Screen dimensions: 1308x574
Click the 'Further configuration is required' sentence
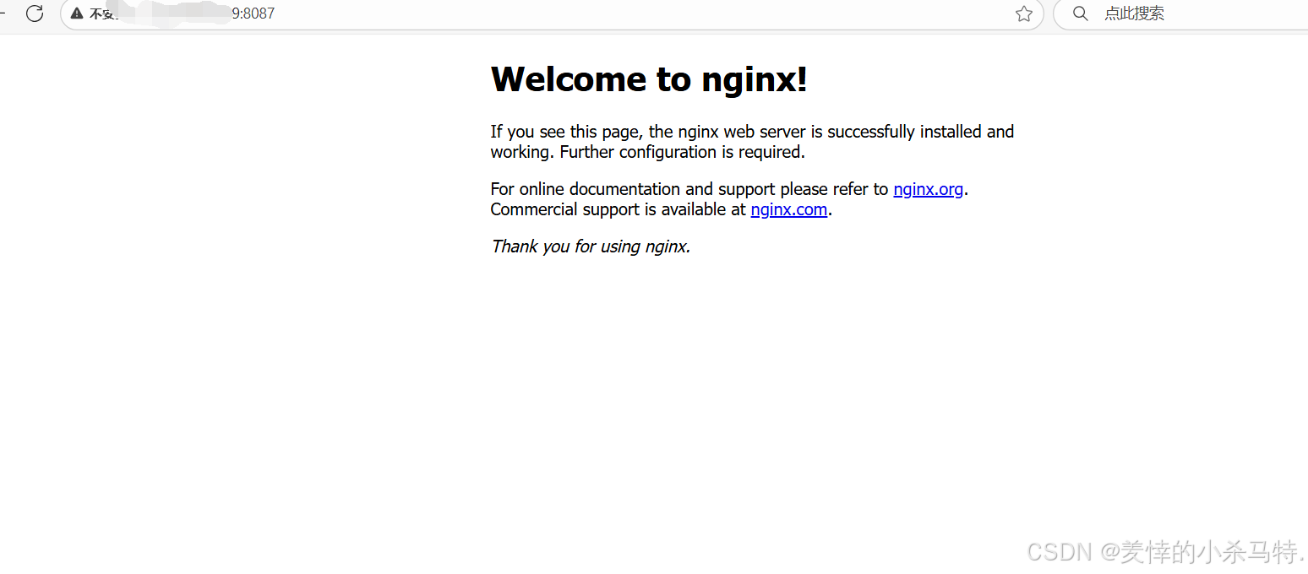click(x=682, y=152)
